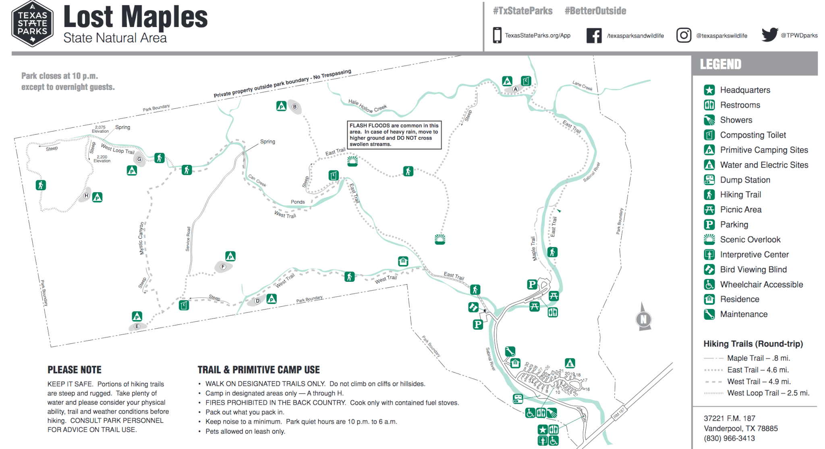
Task: Click the hiking icon on the far west loop
Action: [x=41, y=185]
